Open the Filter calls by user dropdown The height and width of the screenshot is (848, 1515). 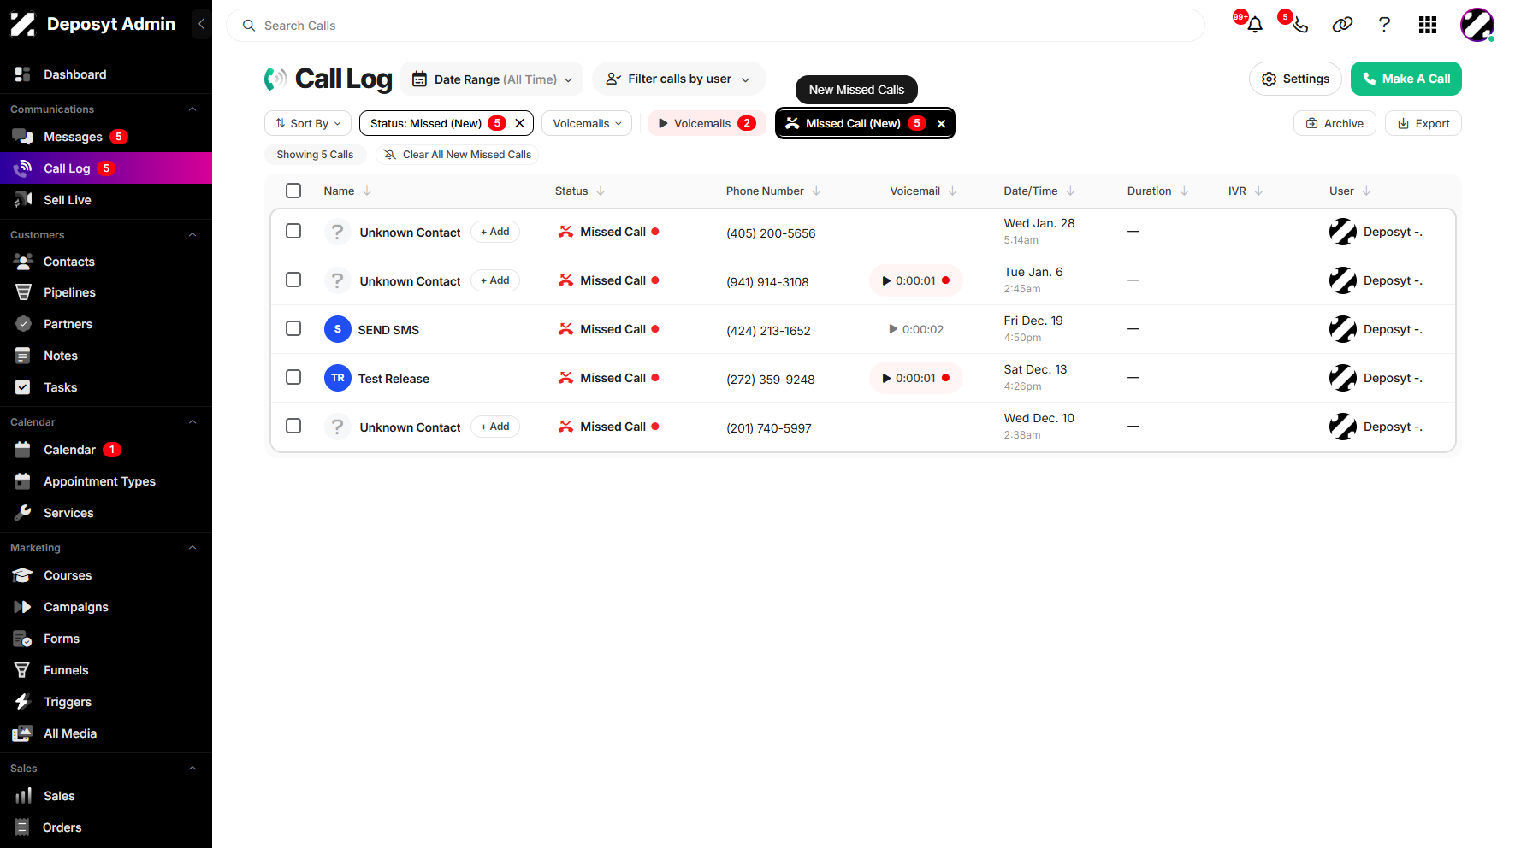(x=678, y=79)
